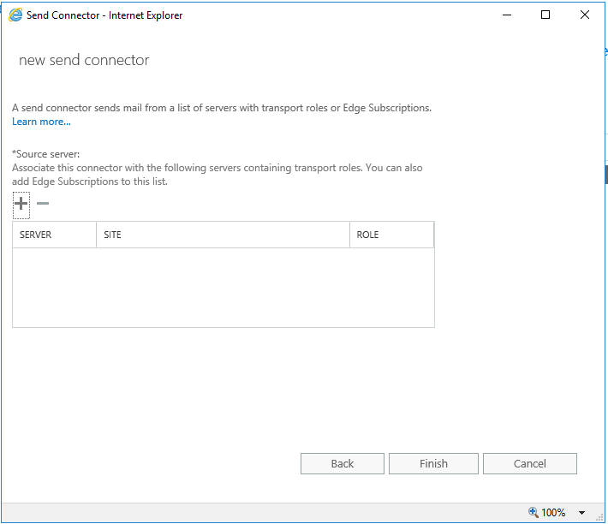Expand the zoom level dropdown arrow
The image size is (608, 524).
[581, 513]
